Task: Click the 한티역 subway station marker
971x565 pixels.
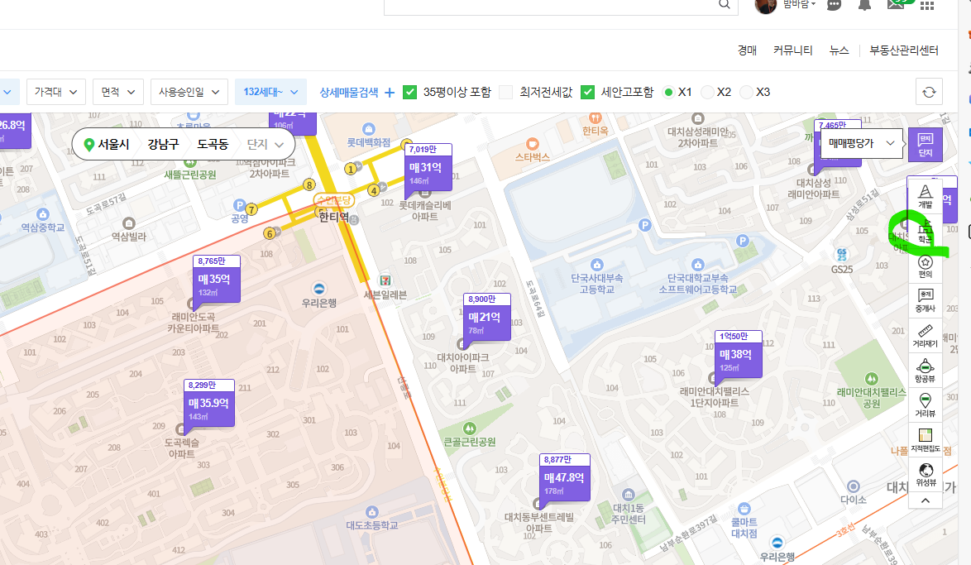Action: pyautogui.click(x=334, y=217)
